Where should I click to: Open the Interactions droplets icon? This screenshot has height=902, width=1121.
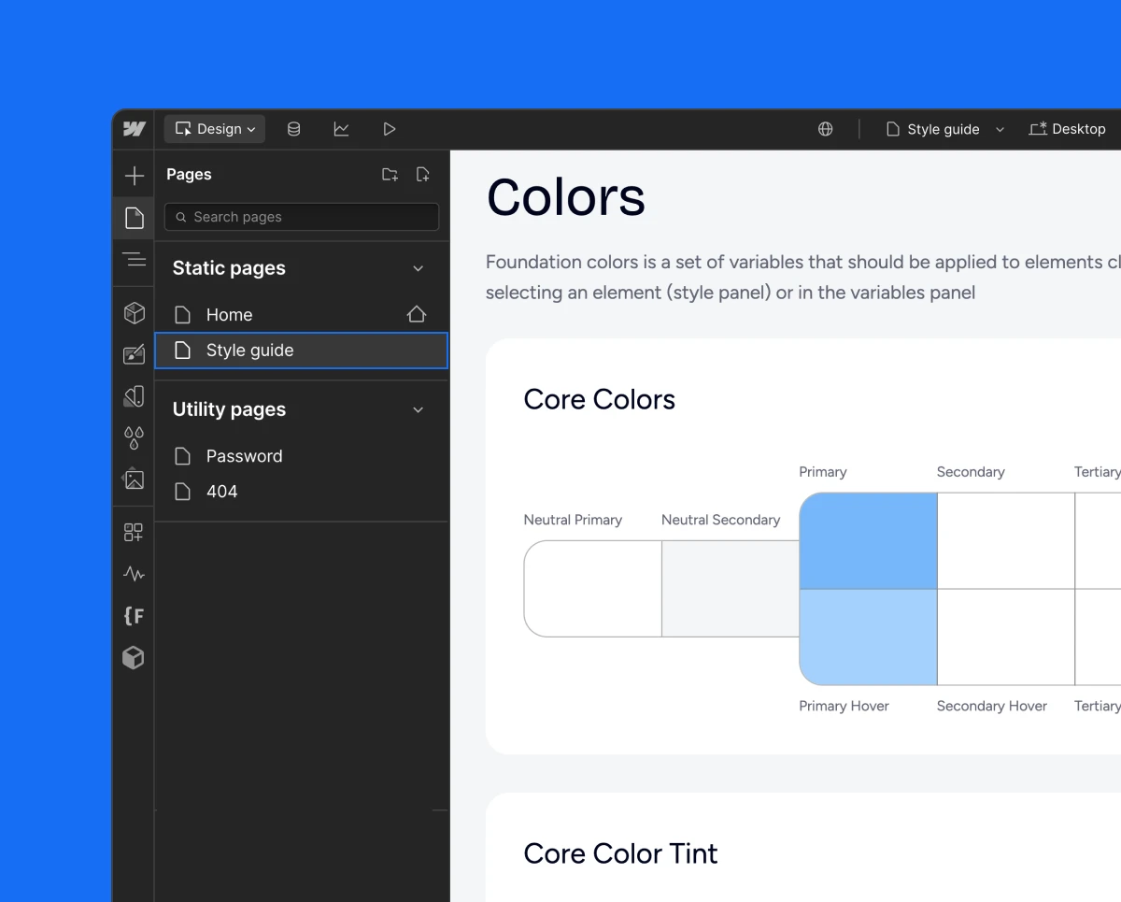pos(135,437)
